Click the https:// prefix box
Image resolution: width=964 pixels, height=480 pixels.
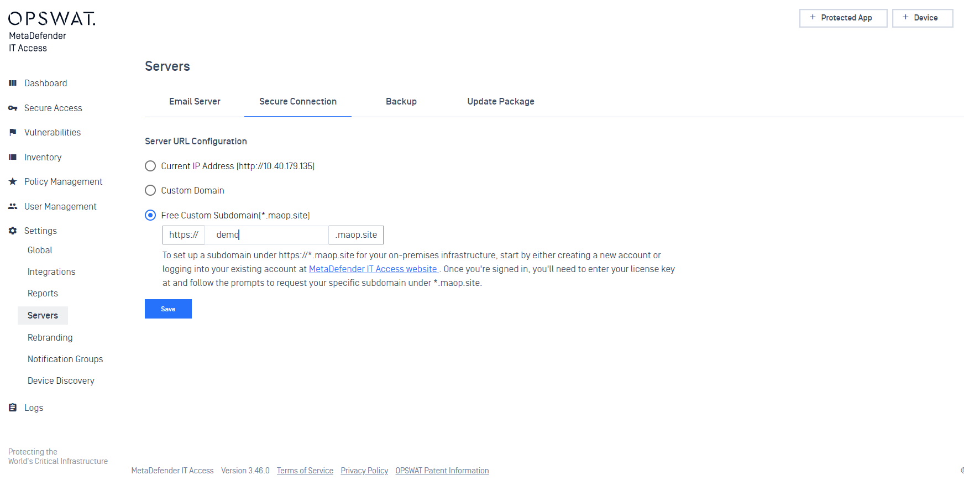(x=184, y=234)
